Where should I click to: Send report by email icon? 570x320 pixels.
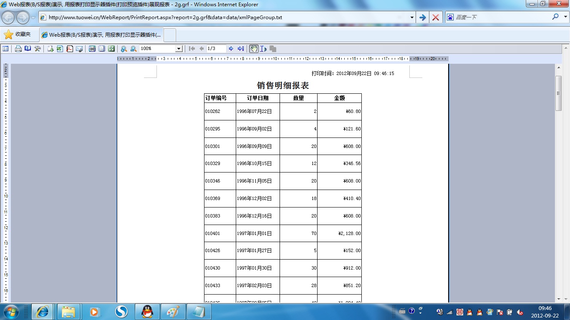click(x=79, y=49)
